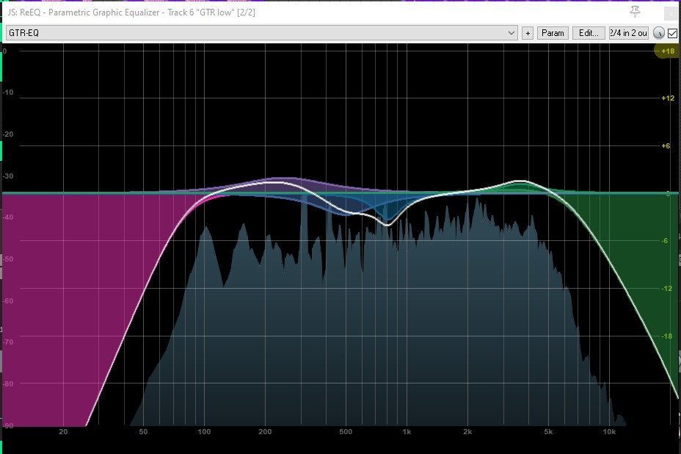
Task: Toggle the FX bypass checkbox
Action: [x=672, y=33]
